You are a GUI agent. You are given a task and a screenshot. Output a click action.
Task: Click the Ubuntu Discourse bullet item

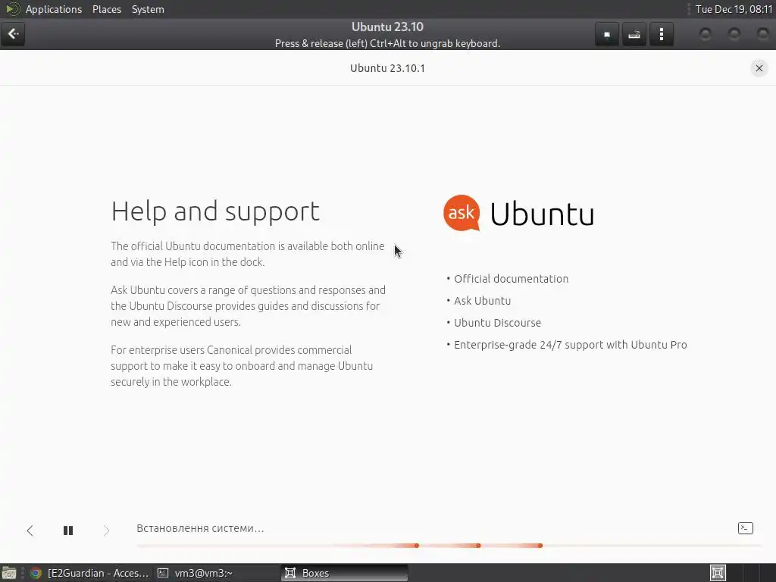(497, 323)
